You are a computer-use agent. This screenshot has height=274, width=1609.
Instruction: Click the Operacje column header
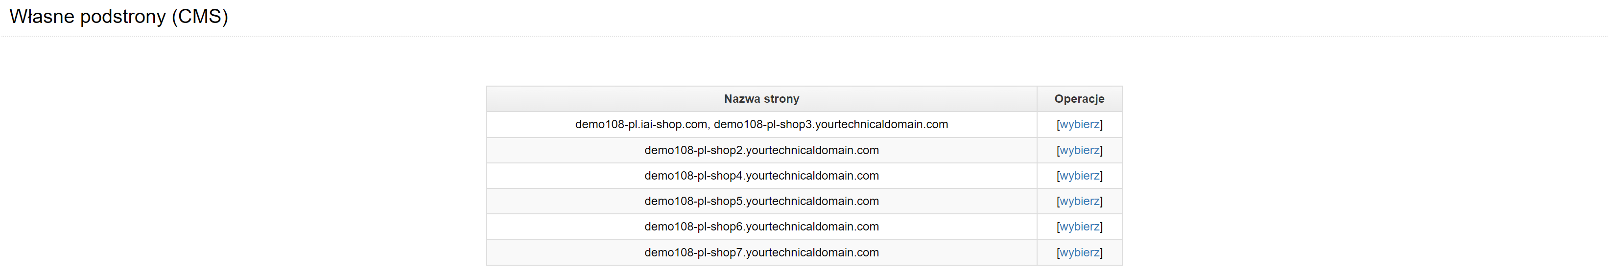[x=1079, y=99]
